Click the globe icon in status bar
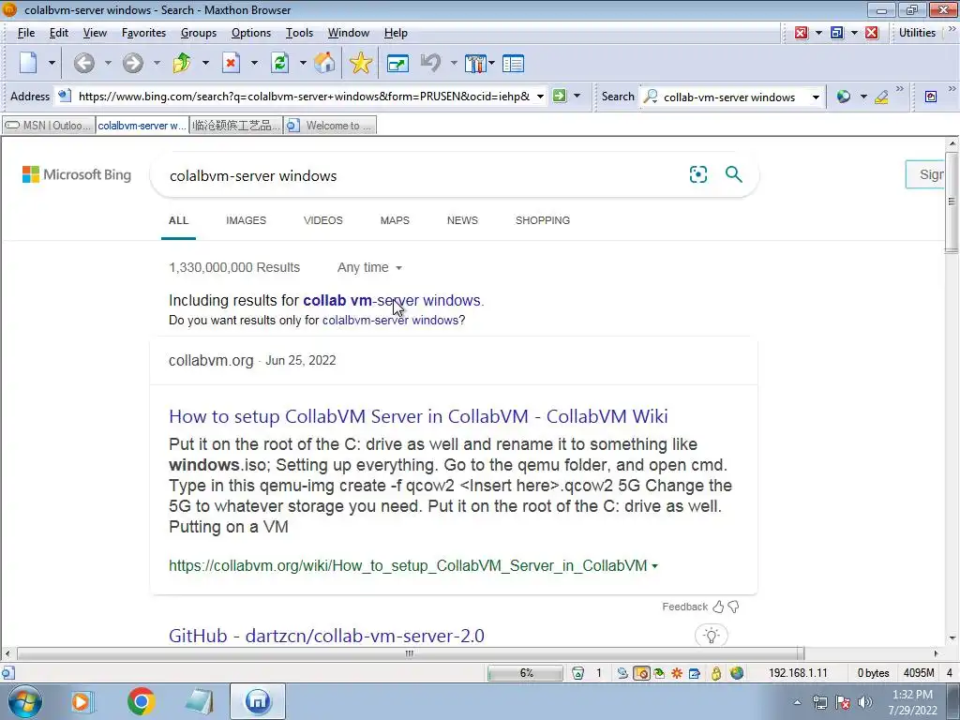This screenshot has width=960, height=720. tap(737, 673)
